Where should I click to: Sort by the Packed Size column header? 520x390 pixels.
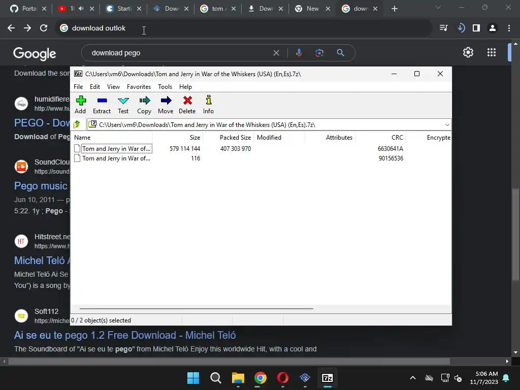[x=228, y=137]
